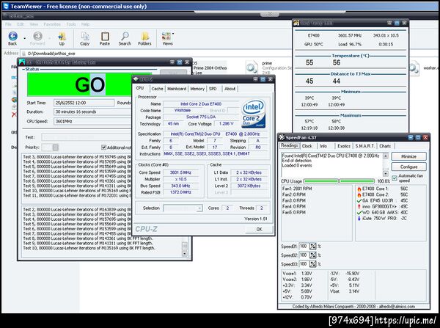Click the Core Temp title bar icon
The width and height of the screenshot is (440, 328).
coord(296,23)
